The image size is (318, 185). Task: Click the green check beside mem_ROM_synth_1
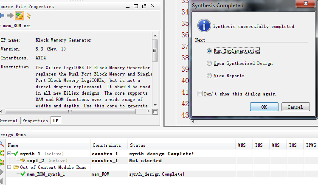[23, 174]
